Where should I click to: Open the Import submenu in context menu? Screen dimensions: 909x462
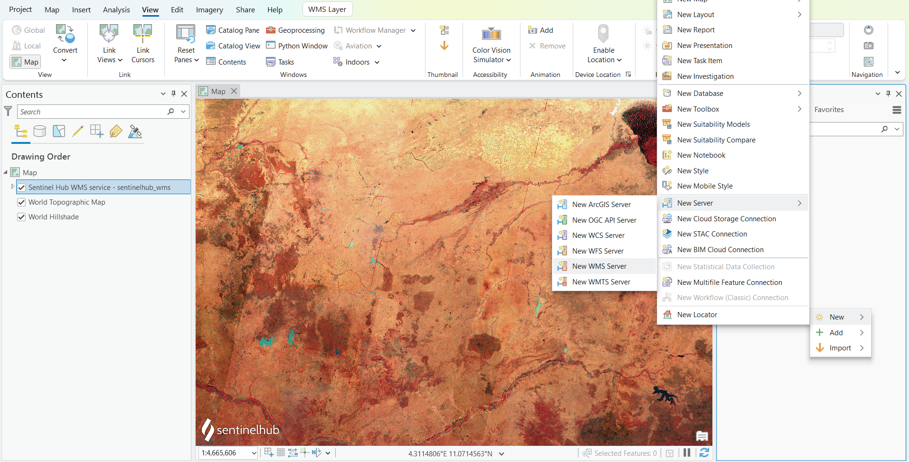pyautogui.click(x=840, y=348)
